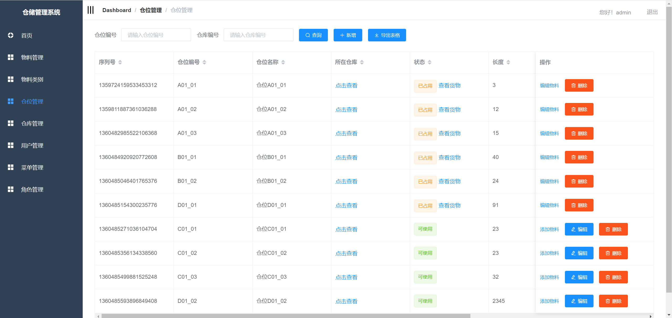Delete row A01_01 with 删除 button
The image size is (672, 318).
pyautogui.click(x=579, y=85)
